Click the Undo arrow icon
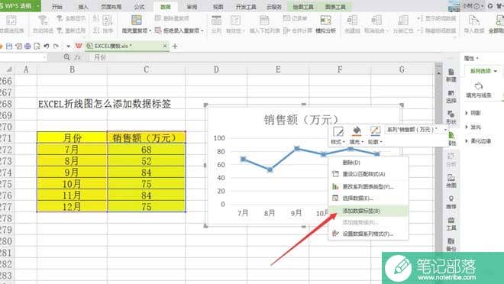The image size is (504, 284). [47, 47]
